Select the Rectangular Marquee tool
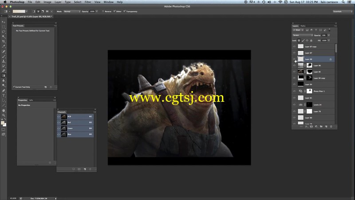 (4, 27)
